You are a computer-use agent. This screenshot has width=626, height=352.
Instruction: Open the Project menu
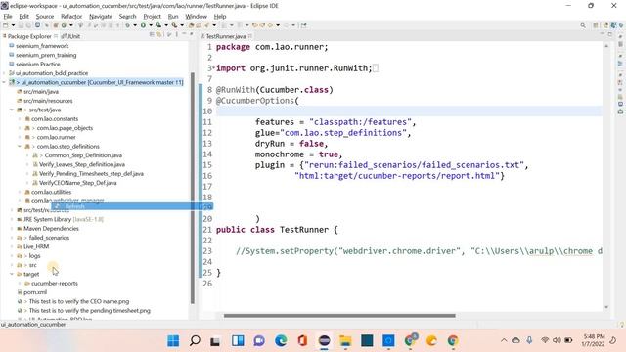(x=153, y=17)
